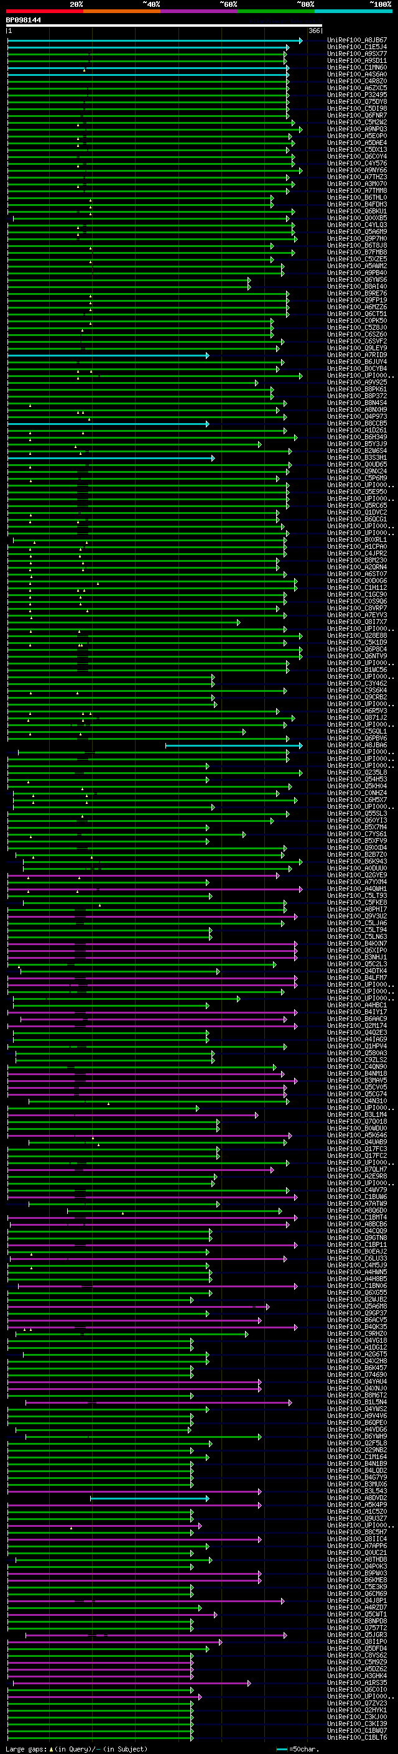Open hit UniRef100_C1E5J4
The width and height of the screenshot is (398, 1754).
click(357, 48)
